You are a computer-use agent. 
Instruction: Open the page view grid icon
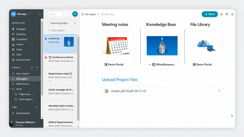coord(227,14)
